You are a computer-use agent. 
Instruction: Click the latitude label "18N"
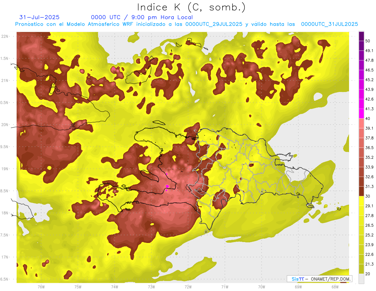click(x=5, y=213)
